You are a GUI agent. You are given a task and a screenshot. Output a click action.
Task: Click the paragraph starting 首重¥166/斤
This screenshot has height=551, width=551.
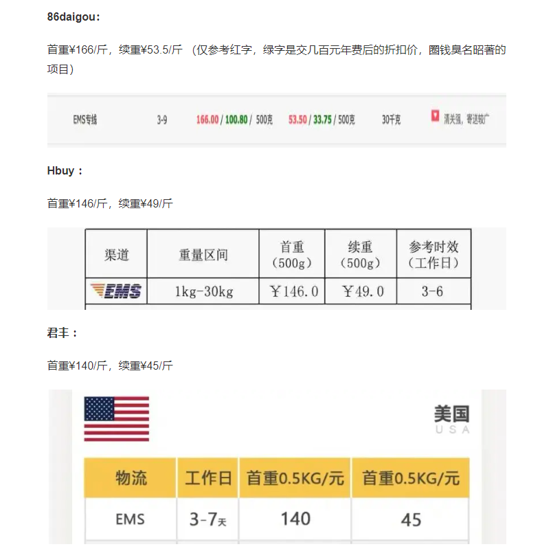pyautogui.click(x=277, y=59)
